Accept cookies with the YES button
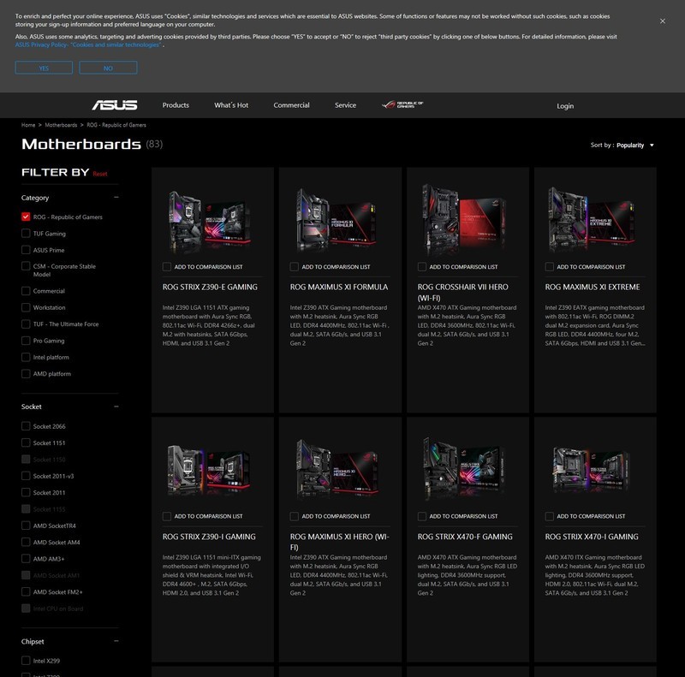 point(44,68)
